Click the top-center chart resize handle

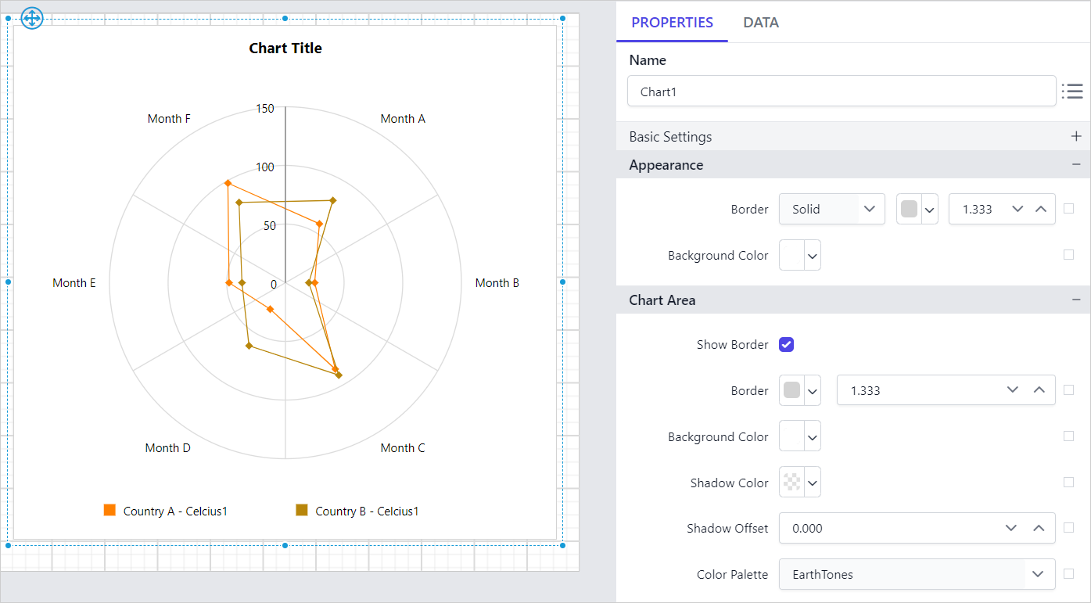point(285,18)
